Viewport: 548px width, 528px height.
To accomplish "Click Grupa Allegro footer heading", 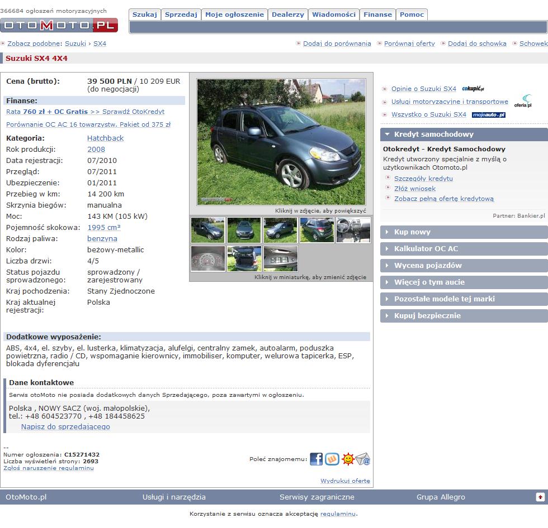I will point(441,497).
